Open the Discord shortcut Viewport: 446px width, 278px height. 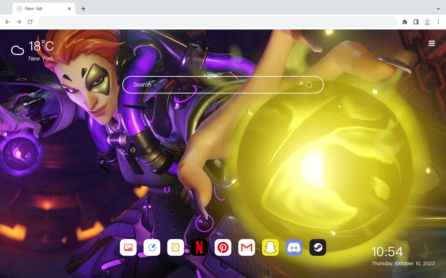coord(294,247)
